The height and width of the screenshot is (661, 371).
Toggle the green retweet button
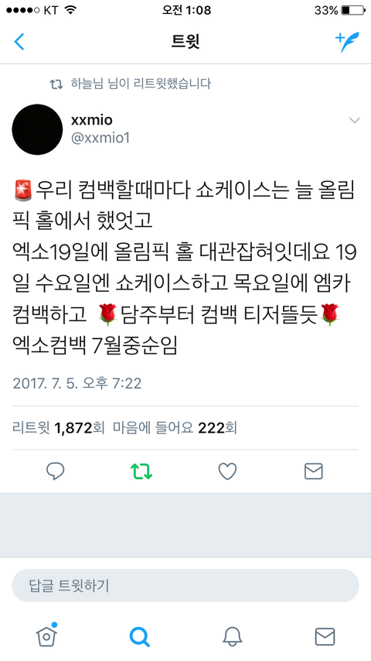click(x=141, y=471)
